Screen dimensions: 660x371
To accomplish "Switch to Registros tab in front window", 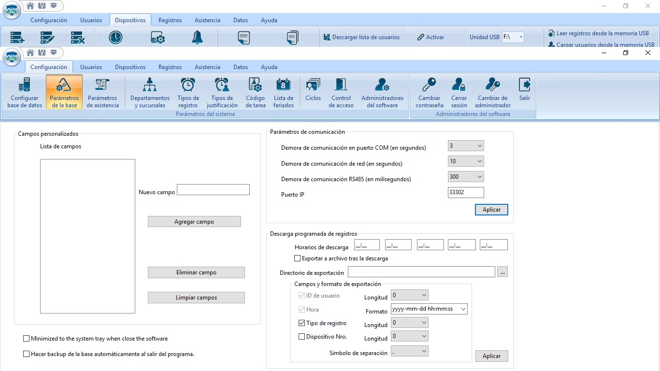I will (x=170, y=67).
